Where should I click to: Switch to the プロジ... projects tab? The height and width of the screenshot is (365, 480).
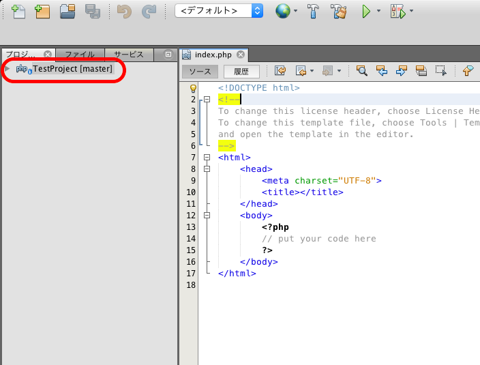click(x=21, y=55)
